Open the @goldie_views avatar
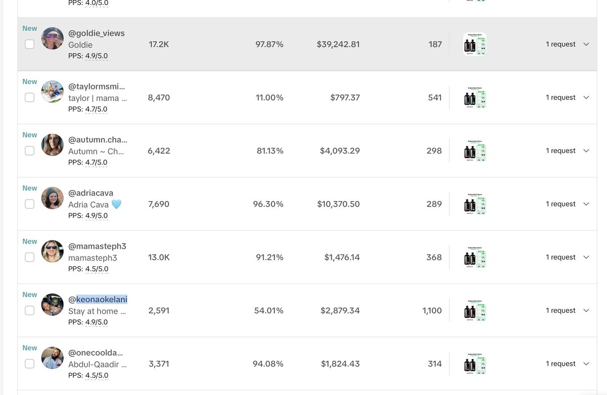Image resolution: width=607 pixels, height=395 pixels. (52, 38)
